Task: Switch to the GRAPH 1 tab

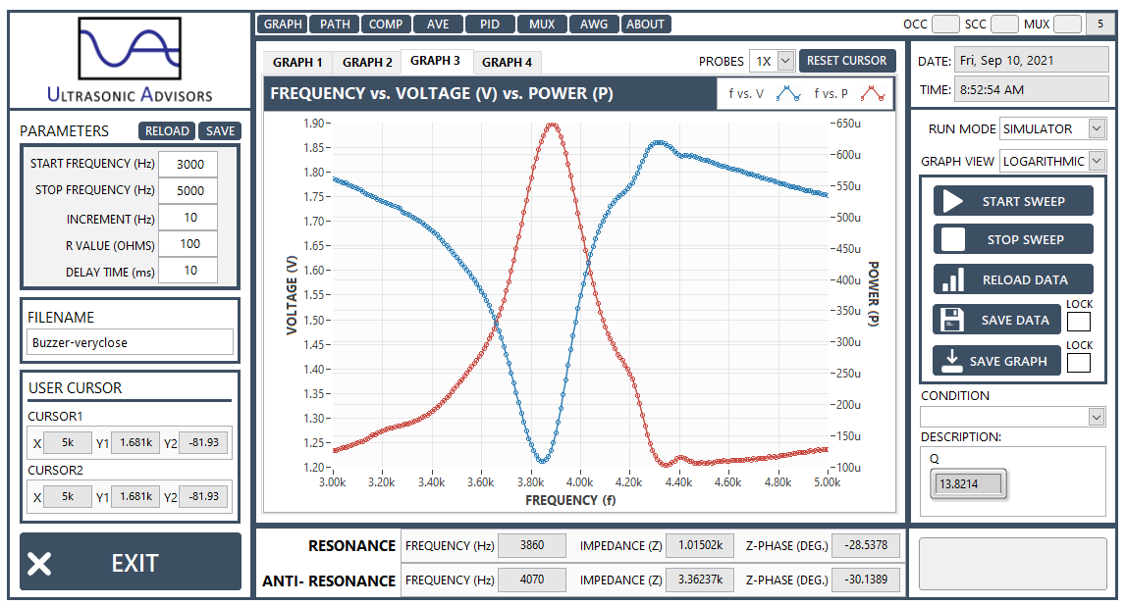Action: coord(297,63)
